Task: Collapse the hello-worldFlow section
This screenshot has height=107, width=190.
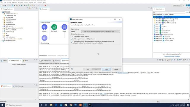Action: click(x=40, y=22)
